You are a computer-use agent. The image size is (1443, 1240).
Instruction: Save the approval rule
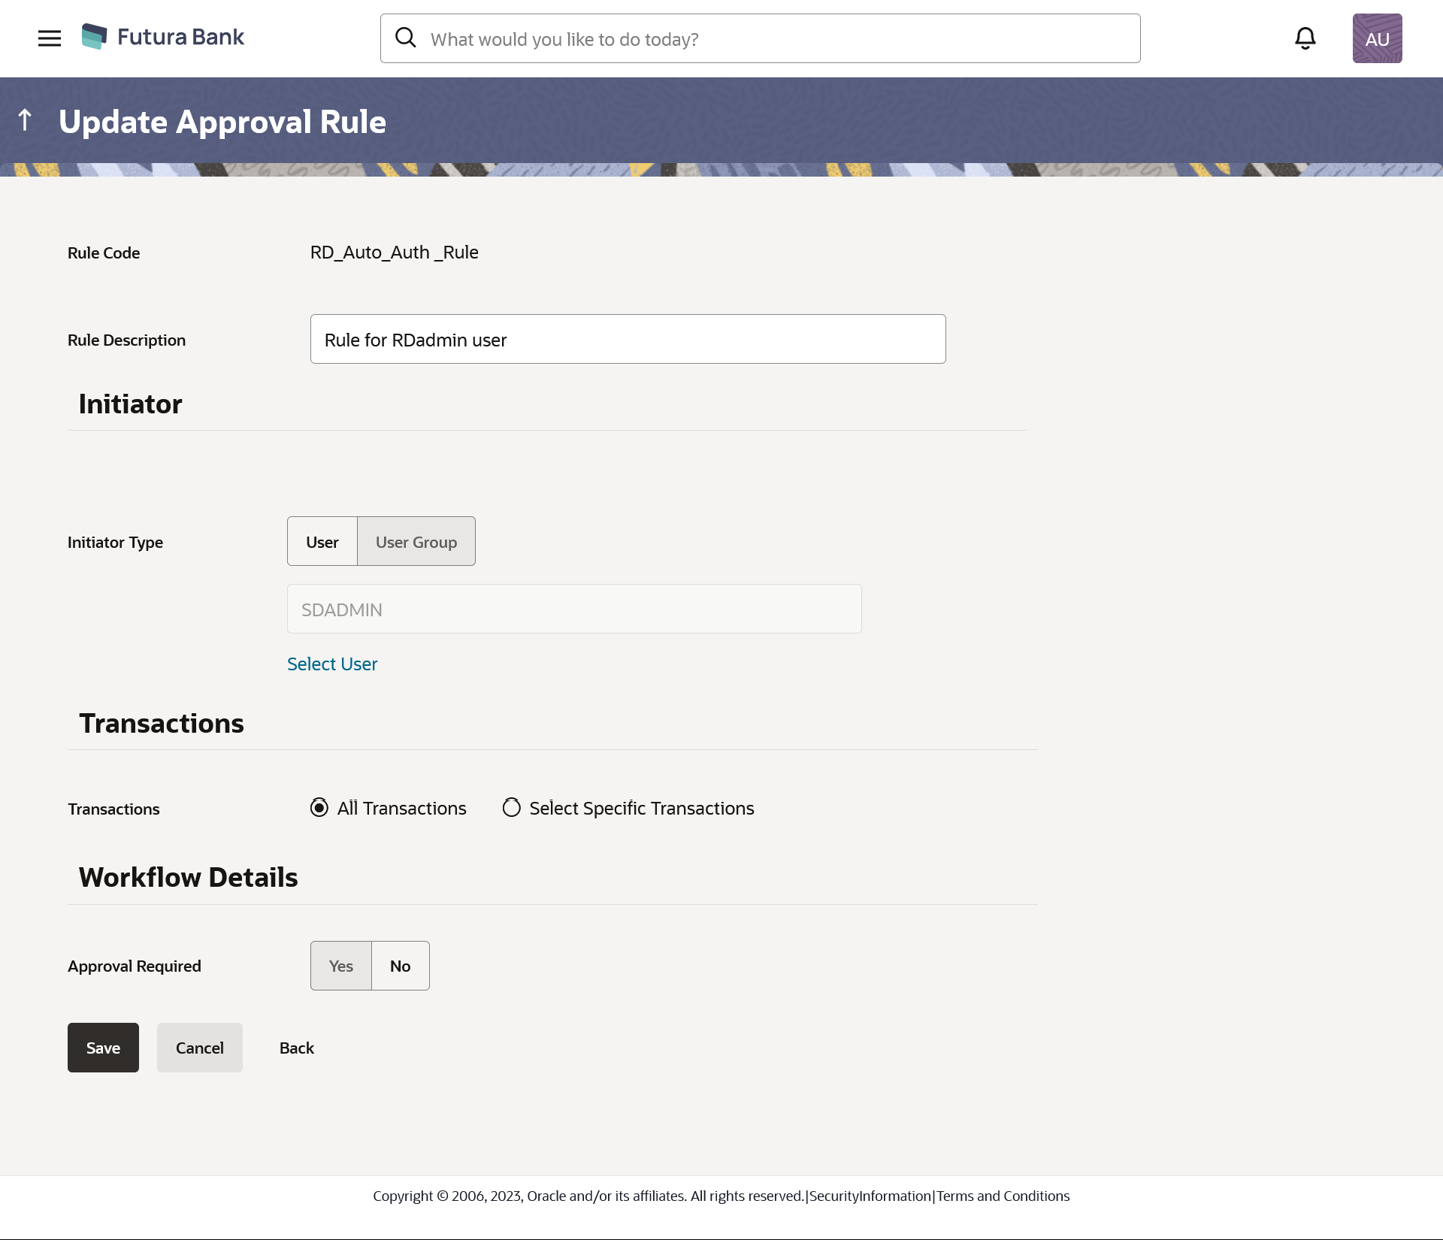click(x=103, y=1048)
